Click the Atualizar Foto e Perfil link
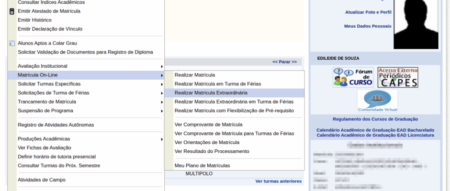450x191 pixels. click(368, 12)
